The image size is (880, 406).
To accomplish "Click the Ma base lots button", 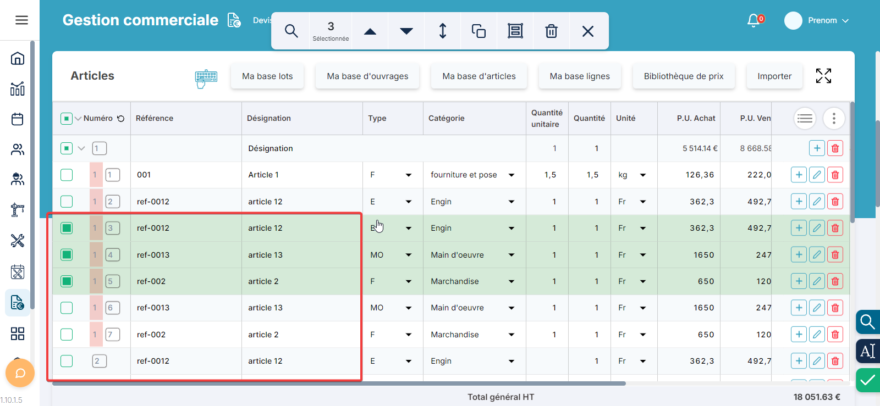I will pyautogui.click(x=267, y=76).
